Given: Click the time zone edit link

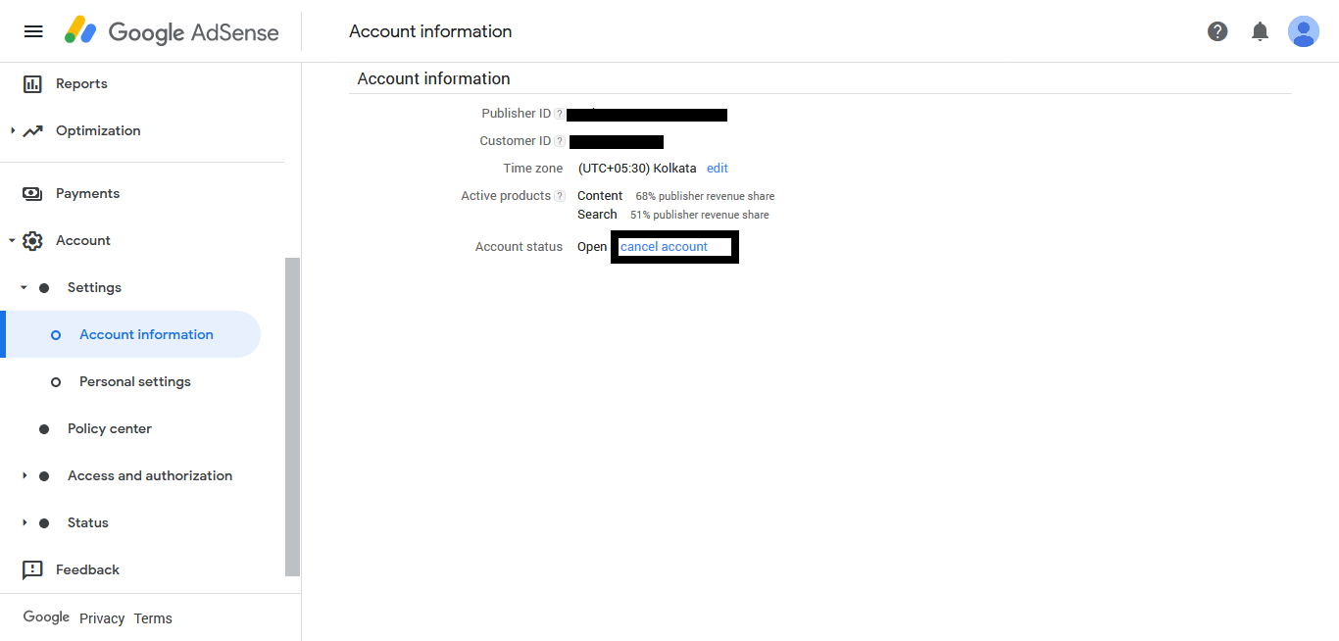Looking at the screenshot, I should click(x=718, y=169).
